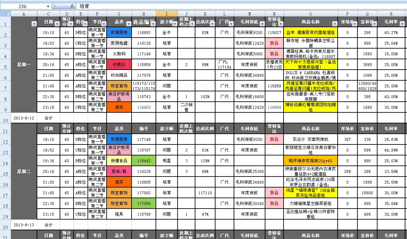Select the orange 晓芹海参家庭装20g*40 cell
The image size is (407, 239).
(x=310, y=161)
